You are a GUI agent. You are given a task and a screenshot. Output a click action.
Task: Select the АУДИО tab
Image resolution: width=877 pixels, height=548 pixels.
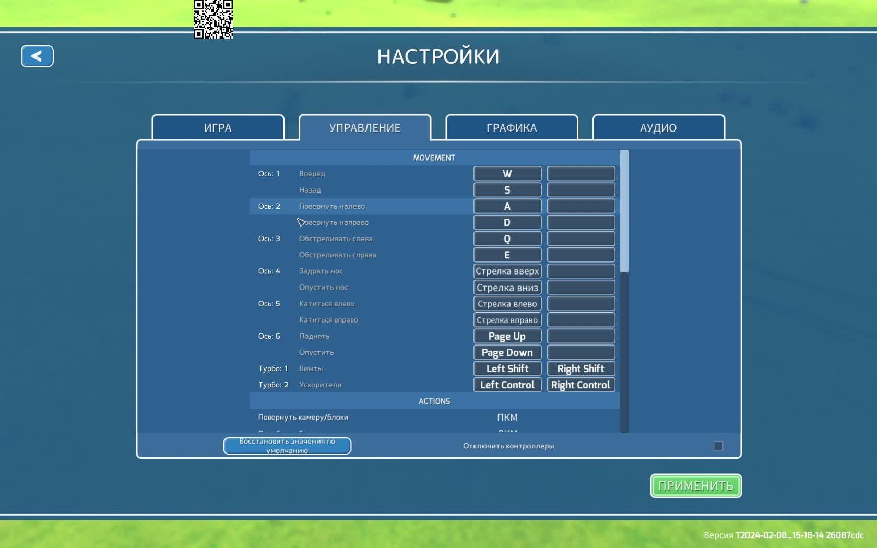click(658, 128)
